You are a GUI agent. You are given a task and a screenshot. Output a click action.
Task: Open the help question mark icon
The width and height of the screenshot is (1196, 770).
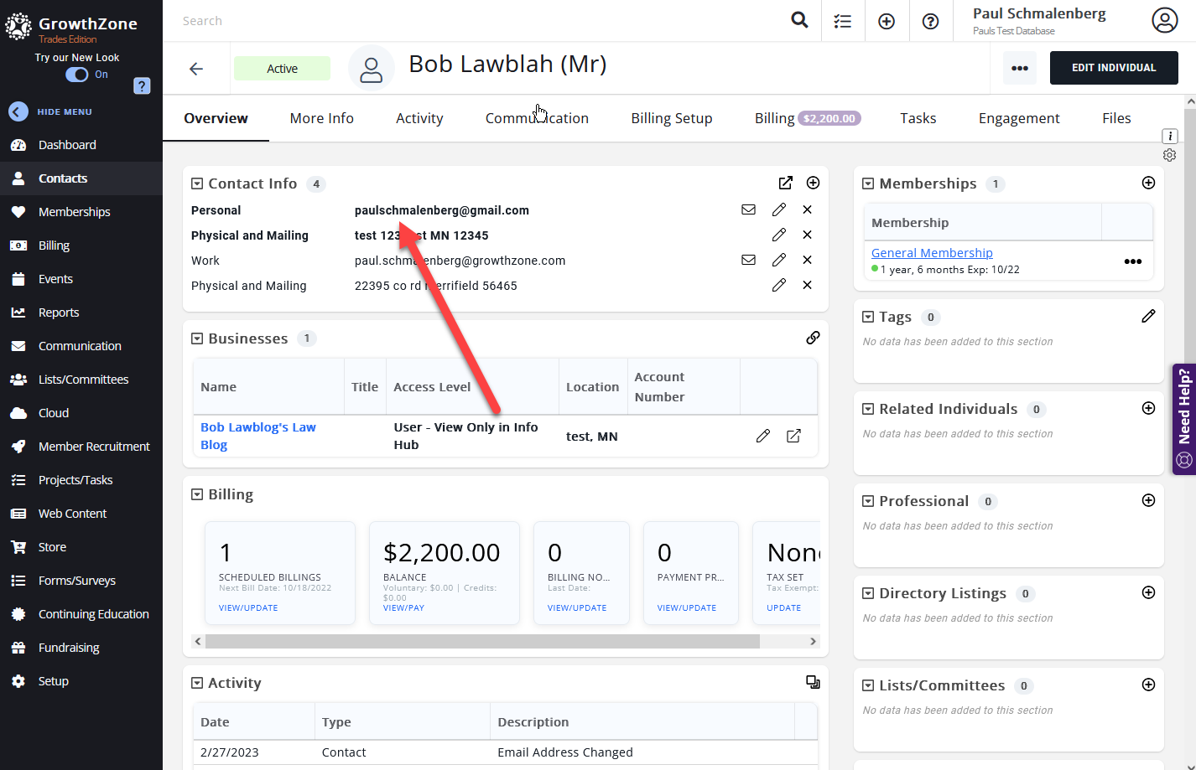930,21
